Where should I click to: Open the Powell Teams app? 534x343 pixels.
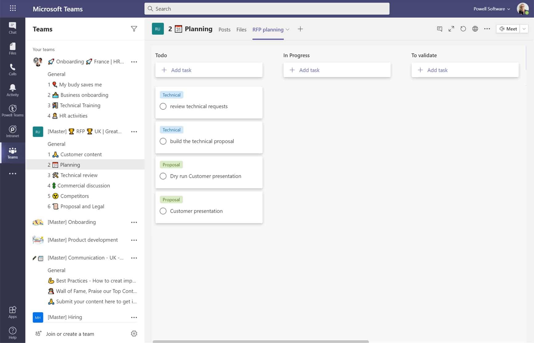point(13,111)
